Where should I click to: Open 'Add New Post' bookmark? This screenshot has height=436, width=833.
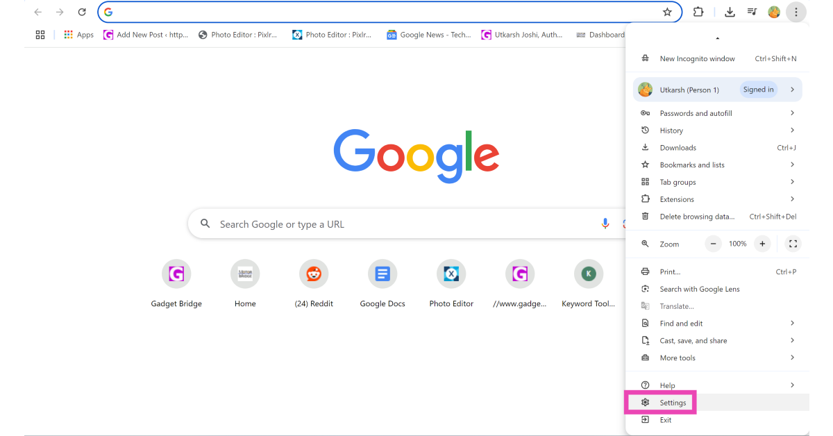[x=146, y=35]
